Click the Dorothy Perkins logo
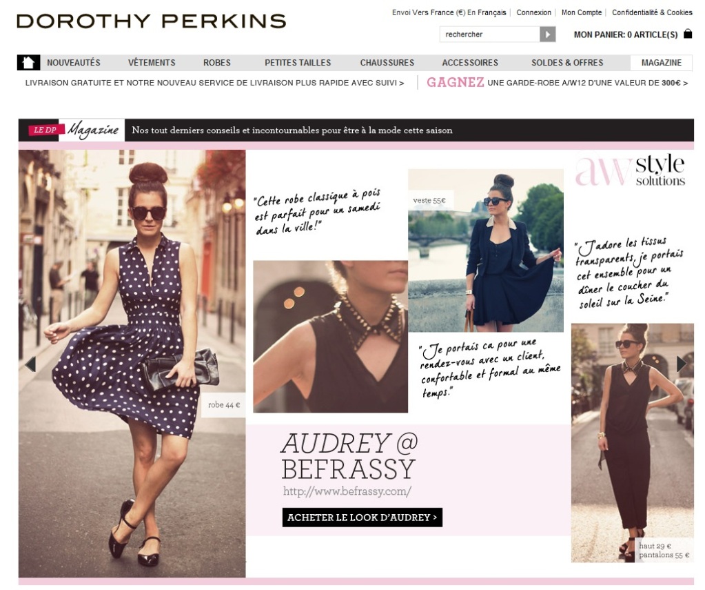The height and width of the screenshot is (590, 705). [152, 21]
